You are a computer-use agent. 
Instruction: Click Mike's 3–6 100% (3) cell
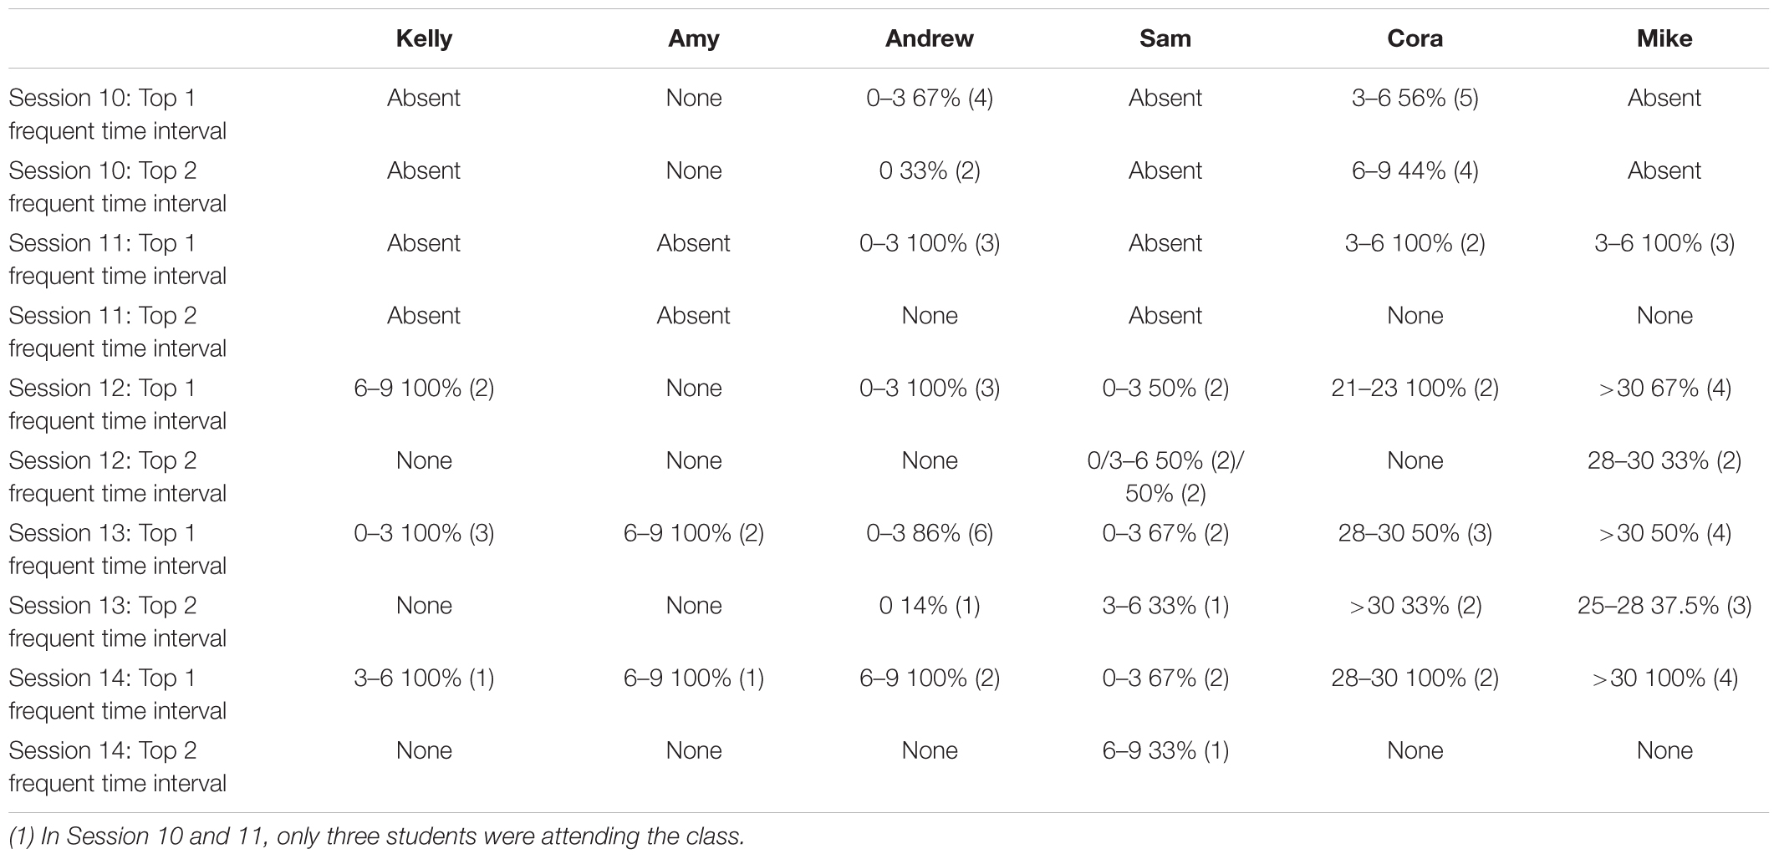click(x=1664, y=244)
